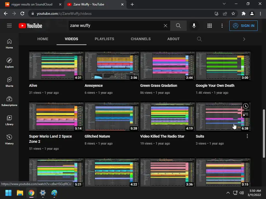Screen dimensions: 266x199
Task: Go back in browser history
Action: click(6, 13)
